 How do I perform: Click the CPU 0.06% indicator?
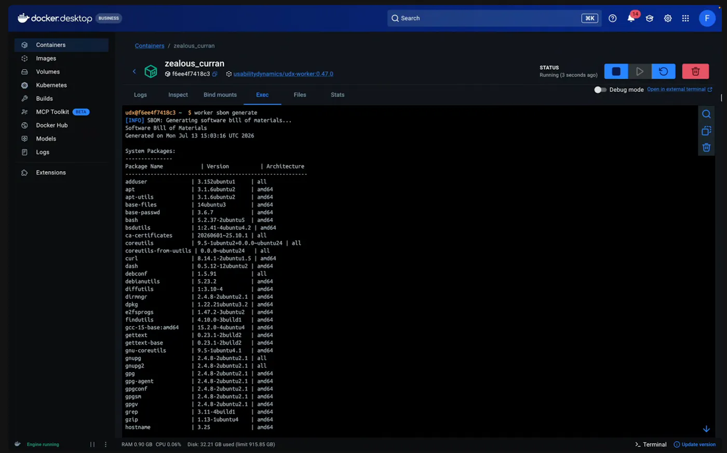(168, 445)
